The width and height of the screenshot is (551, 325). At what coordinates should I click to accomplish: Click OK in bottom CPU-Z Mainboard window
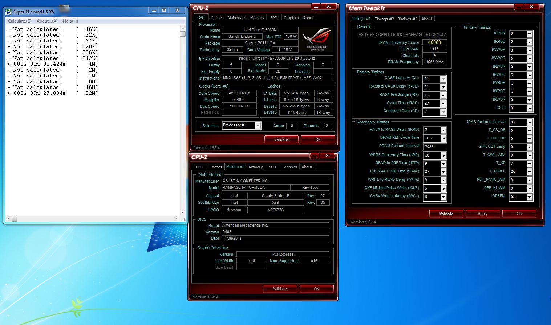[317, 289]
